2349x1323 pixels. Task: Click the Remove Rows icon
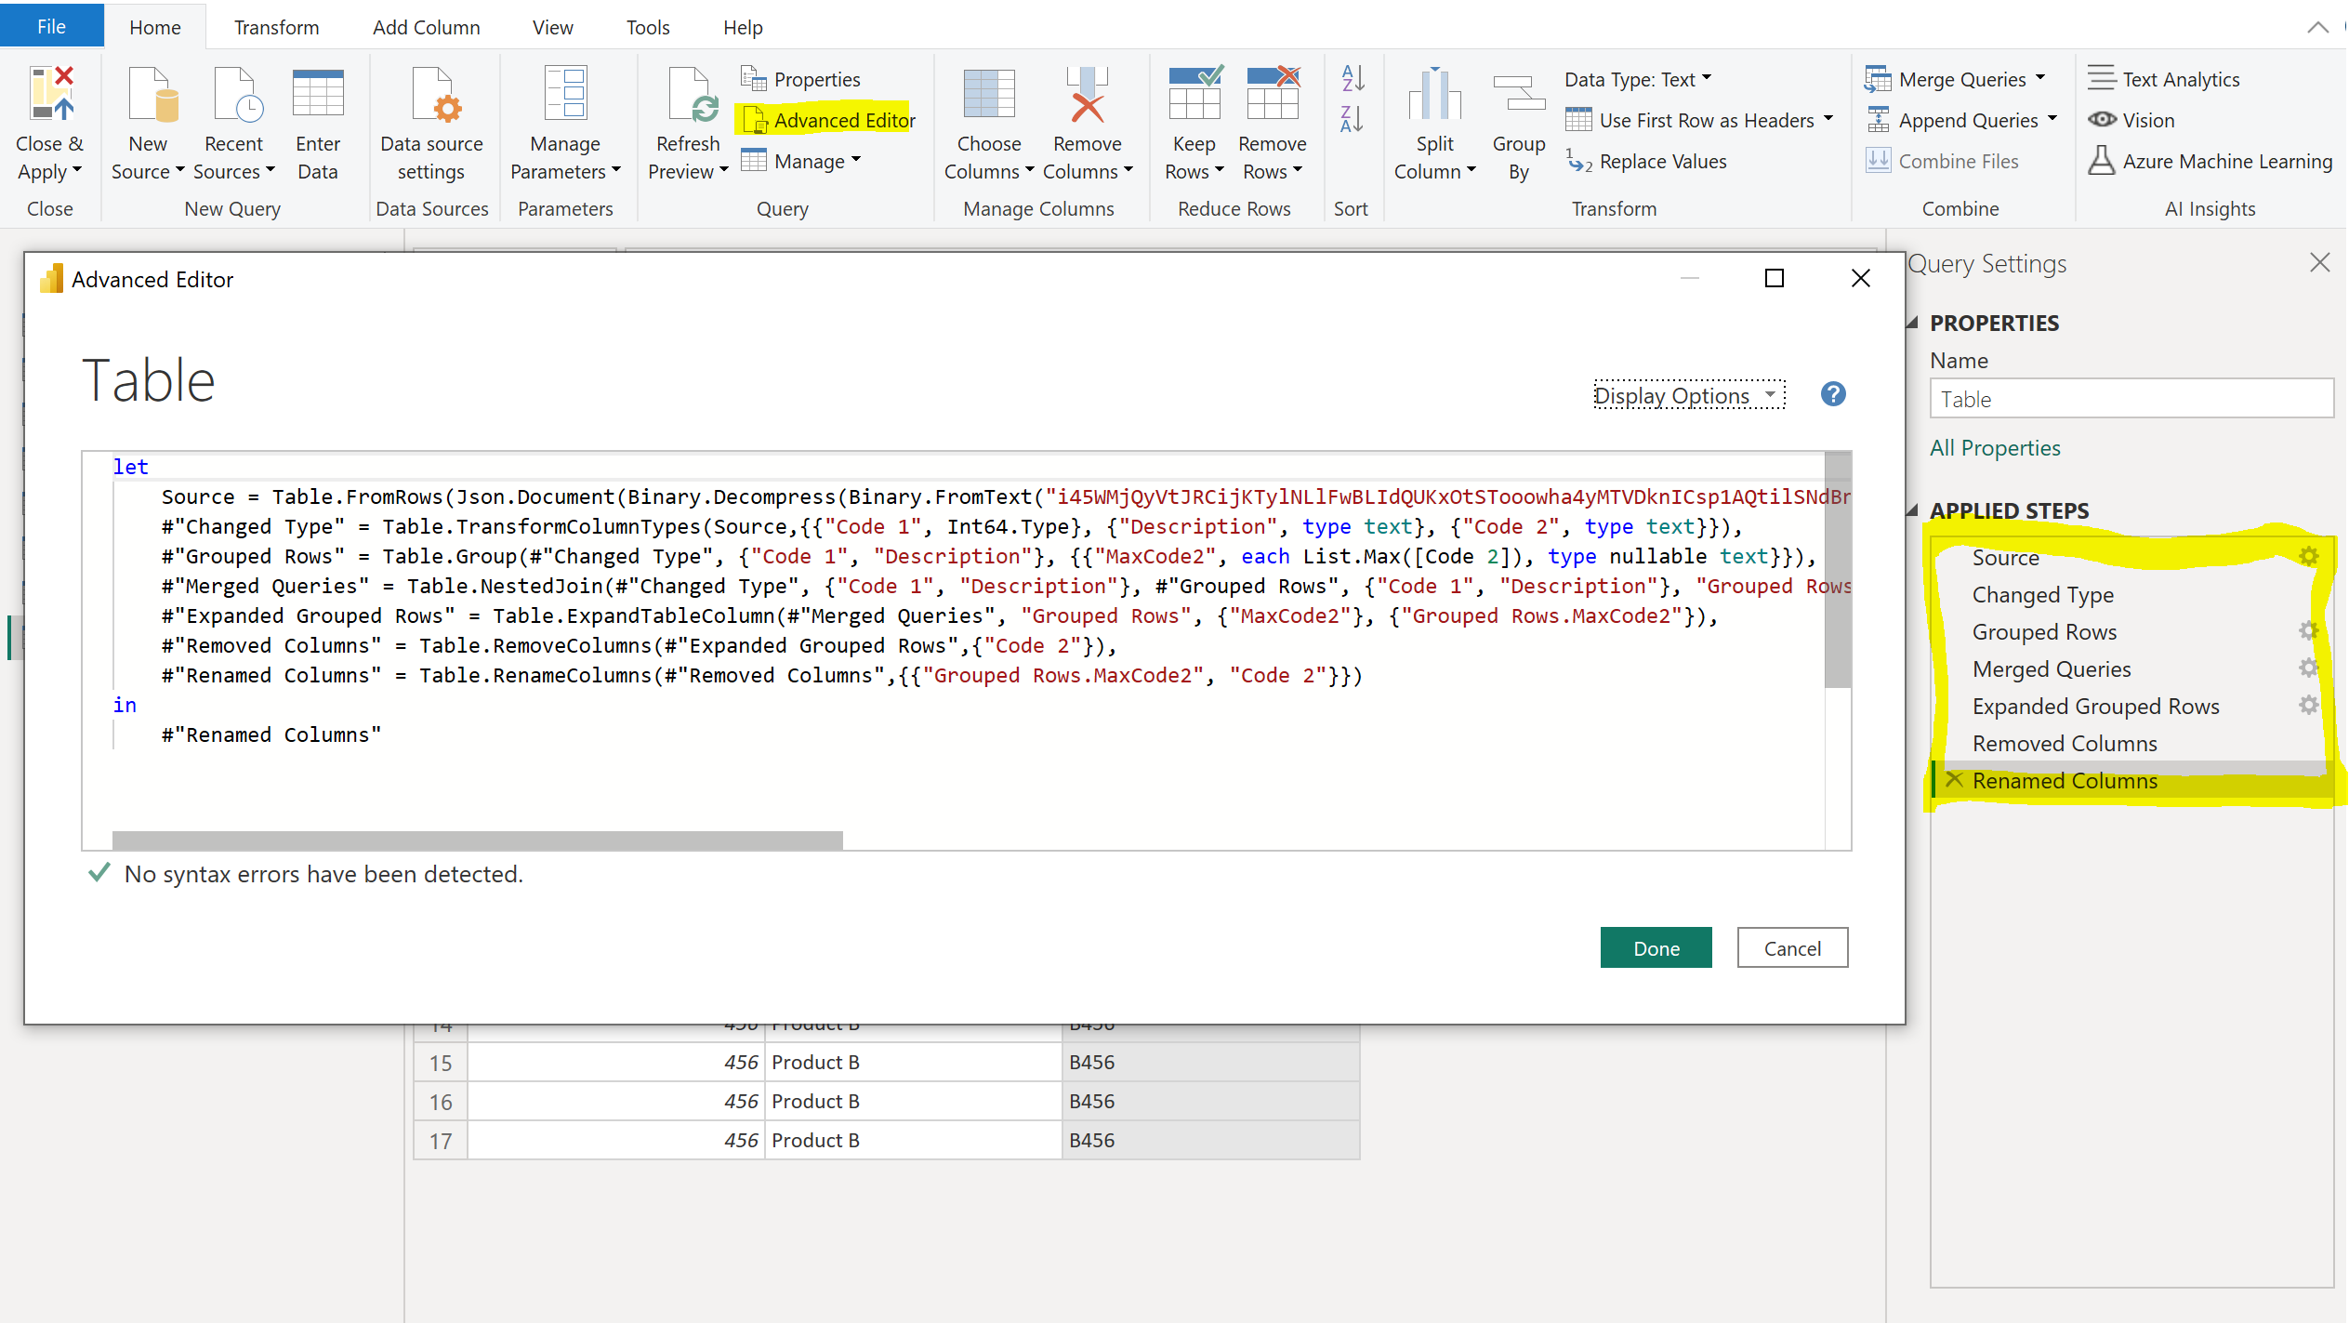click(x=1273, y=93)
